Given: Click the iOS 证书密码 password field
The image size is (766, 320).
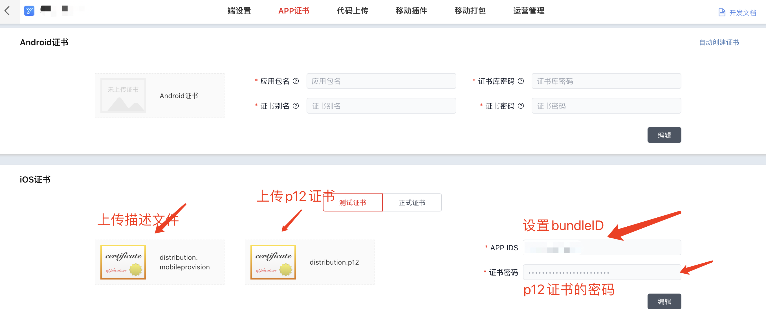Looking at the screenshot, I should (x=602, y=272).
